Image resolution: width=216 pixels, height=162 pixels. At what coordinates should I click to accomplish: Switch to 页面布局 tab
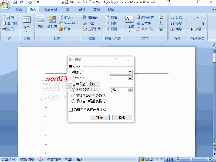[x=50, y=10]
